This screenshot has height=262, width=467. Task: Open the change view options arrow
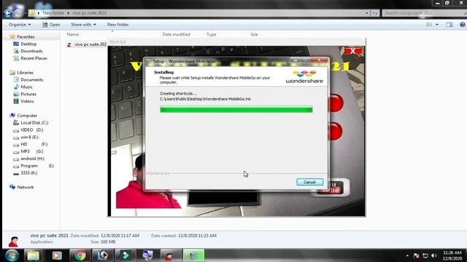[437, 25]
